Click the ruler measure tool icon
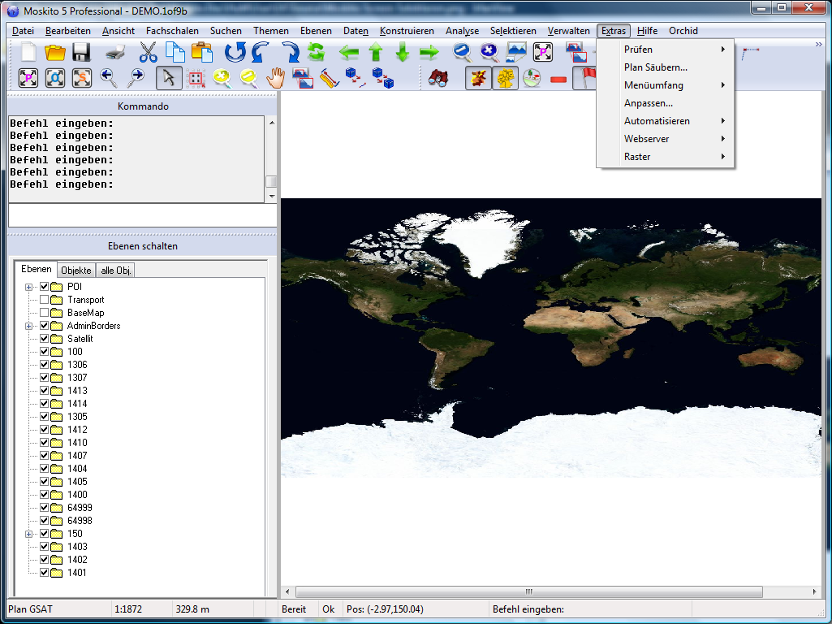832x624 pixels. click(328, 79)
